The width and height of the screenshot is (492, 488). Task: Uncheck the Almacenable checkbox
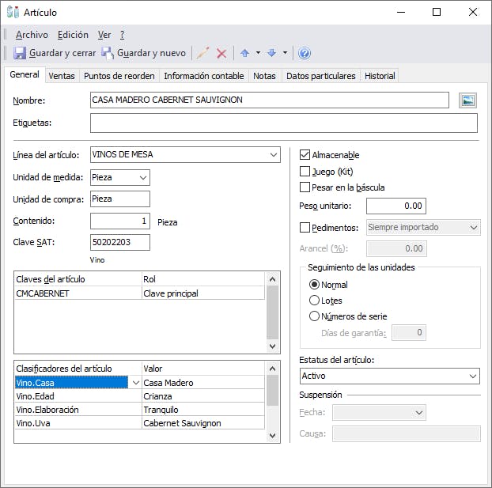pyautogui.click(x=305, y=155)
